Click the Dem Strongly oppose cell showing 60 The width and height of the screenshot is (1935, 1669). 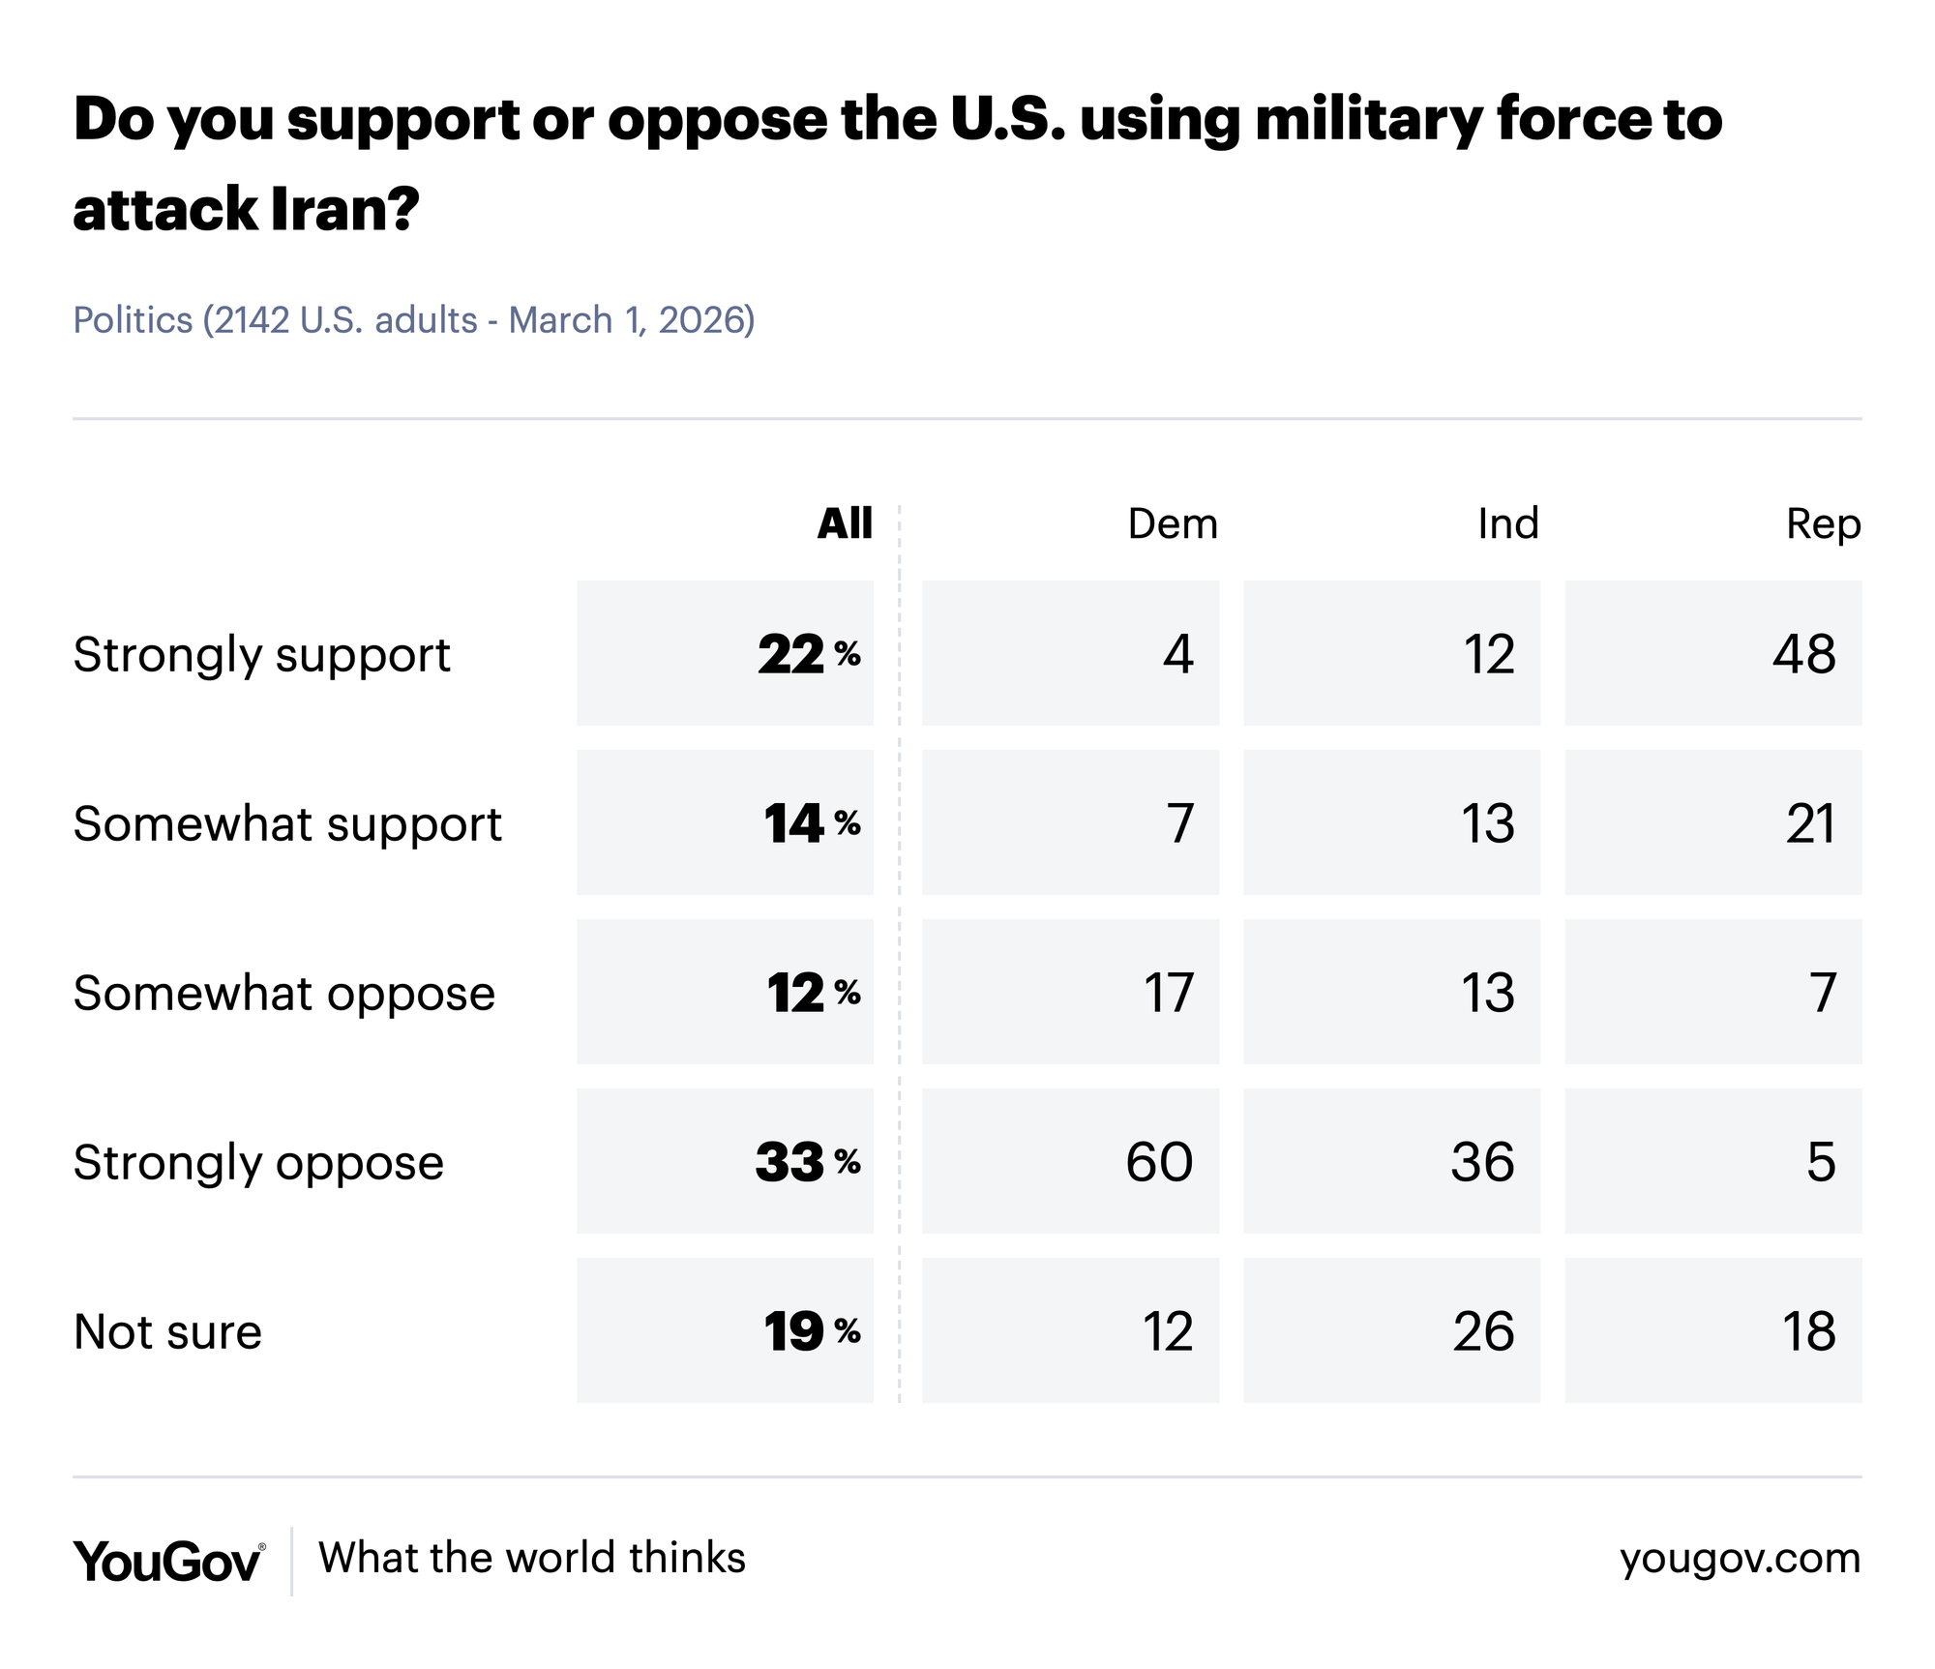[1070, 1162]
